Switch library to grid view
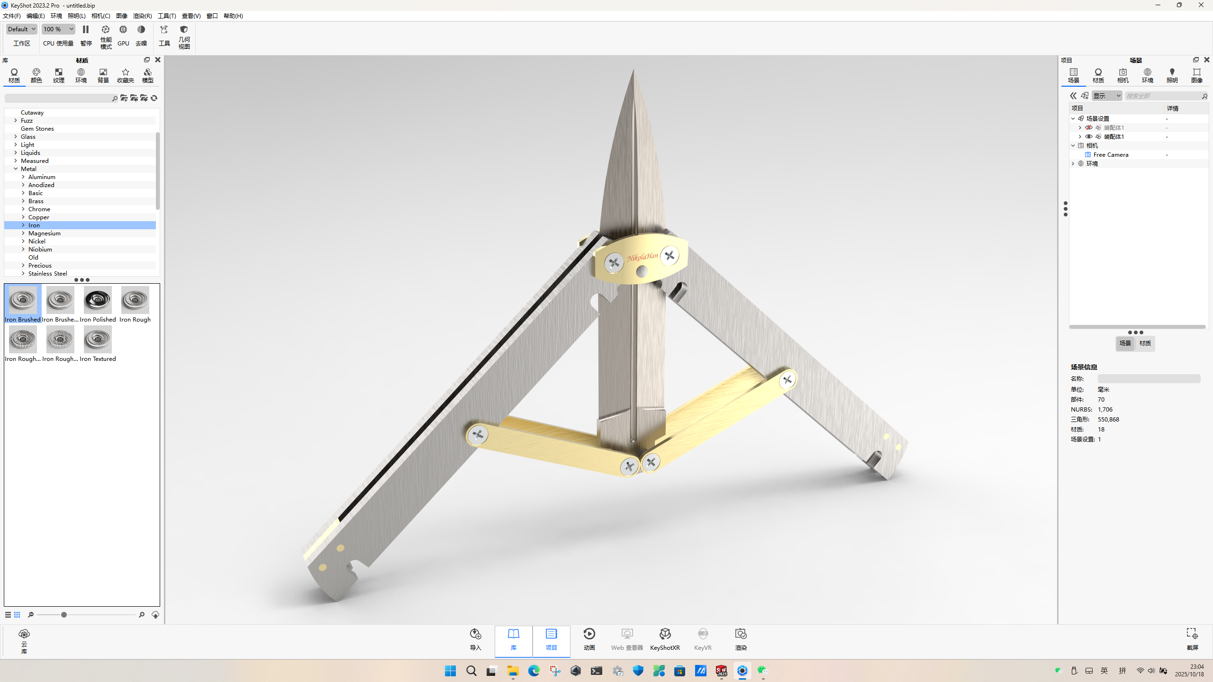The image size is (1213, 682). click(x=17, y=615)
